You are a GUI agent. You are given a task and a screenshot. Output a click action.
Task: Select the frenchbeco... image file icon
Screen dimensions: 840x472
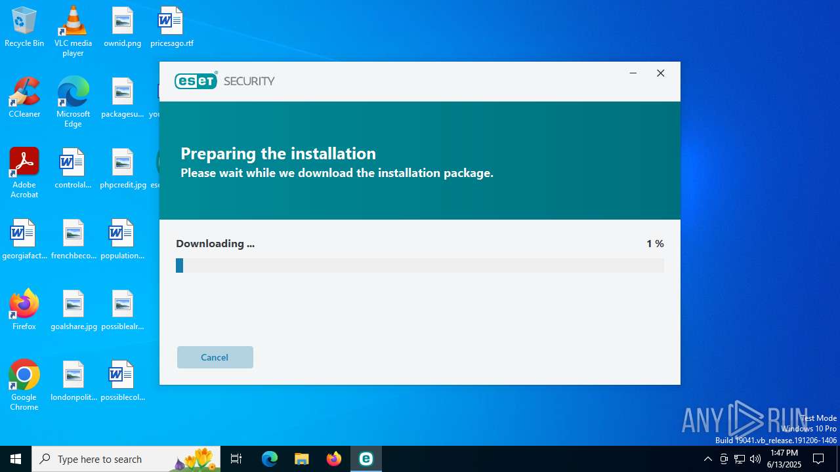73,240
